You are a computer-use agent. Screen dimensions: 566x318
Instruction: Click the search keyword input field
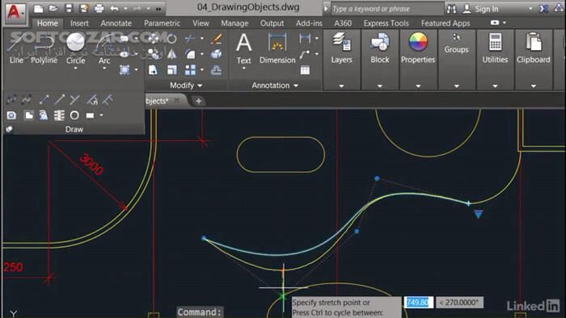387,9
